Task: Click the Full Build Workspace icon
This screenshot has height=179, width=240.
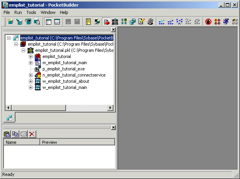Action: pos(171,22)
